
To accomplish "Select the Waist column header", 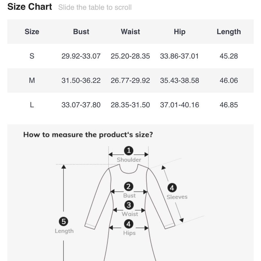I will pos(130,32).
